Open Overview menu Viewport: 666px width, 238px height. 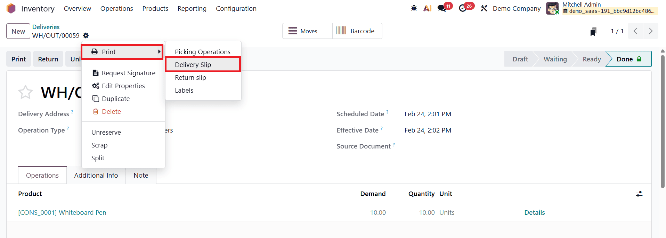pyautogui.click(x=78, y=8)
